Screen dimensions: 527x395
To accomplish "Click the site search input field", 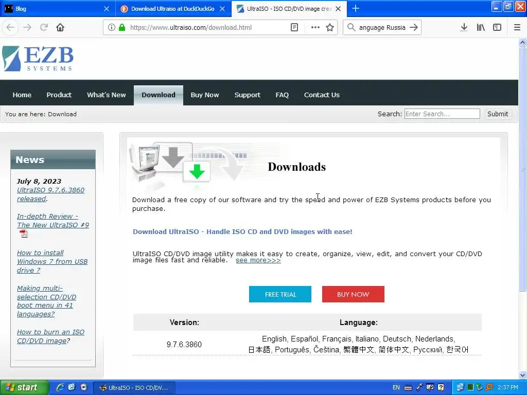I will [x=442, y=114].
